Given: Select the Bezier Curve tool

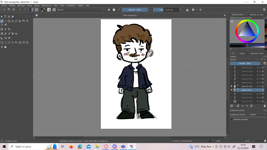Looking at the screenshot, I should click(23, 21).
